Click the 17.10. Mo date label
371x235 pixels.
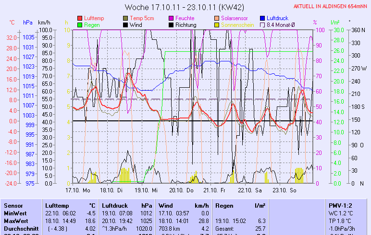click(x=78, y=190)
